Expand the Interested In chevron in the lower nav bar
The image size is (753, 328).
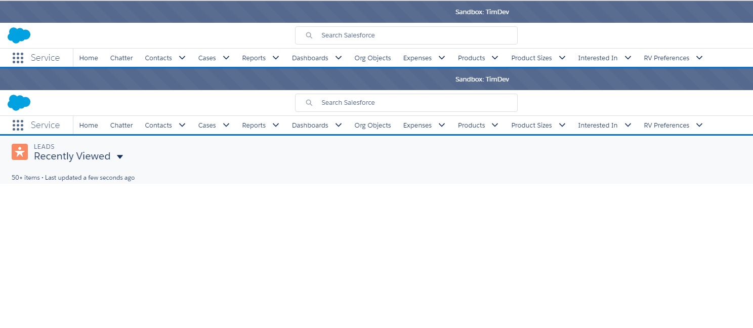coord(628,125)
